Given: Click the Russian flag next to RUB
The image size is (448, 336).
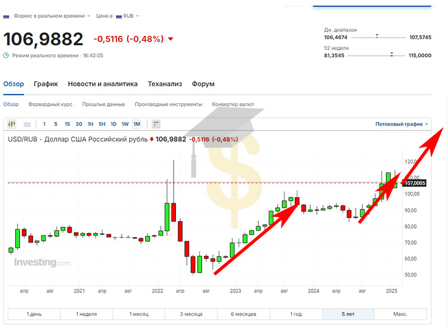Looking at the screenshot, I should 119,16.
